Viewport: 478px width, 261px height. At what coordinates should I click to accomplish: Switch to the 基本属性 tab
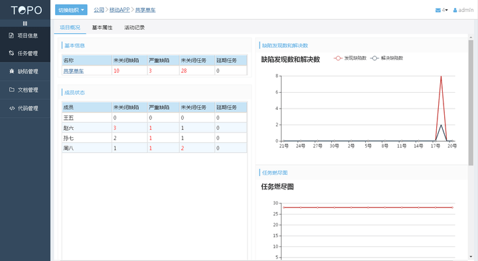tap(102, 27)
